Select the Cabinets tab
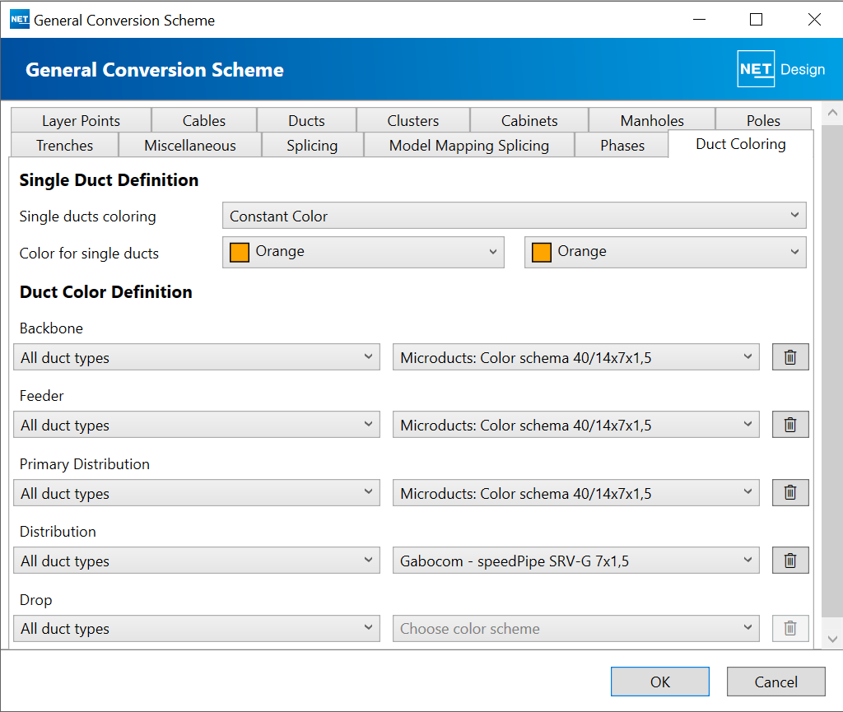The image size is (843, 712). (529, 120)
